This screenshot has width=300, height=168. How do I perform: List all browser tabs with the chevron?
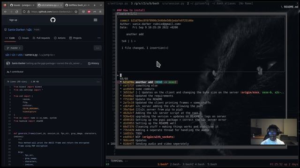point(101,5)
